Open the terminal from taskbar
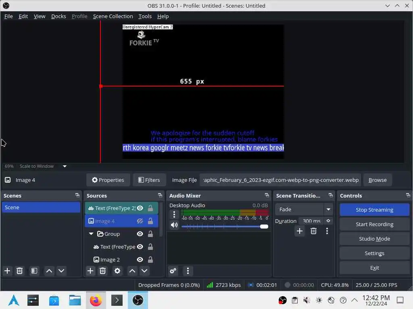The width and height of the screenshot is (413, 309). tap(117, 300)
